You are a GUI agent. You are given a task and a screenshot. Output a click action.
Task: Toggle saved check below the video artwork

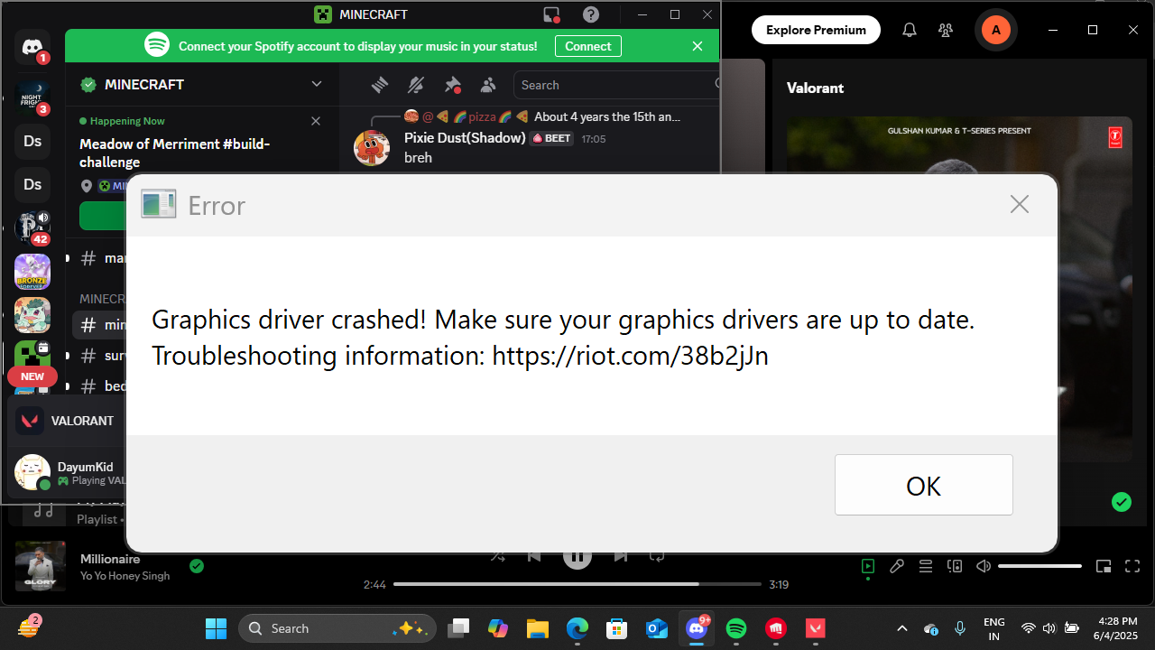point(1122,502)
